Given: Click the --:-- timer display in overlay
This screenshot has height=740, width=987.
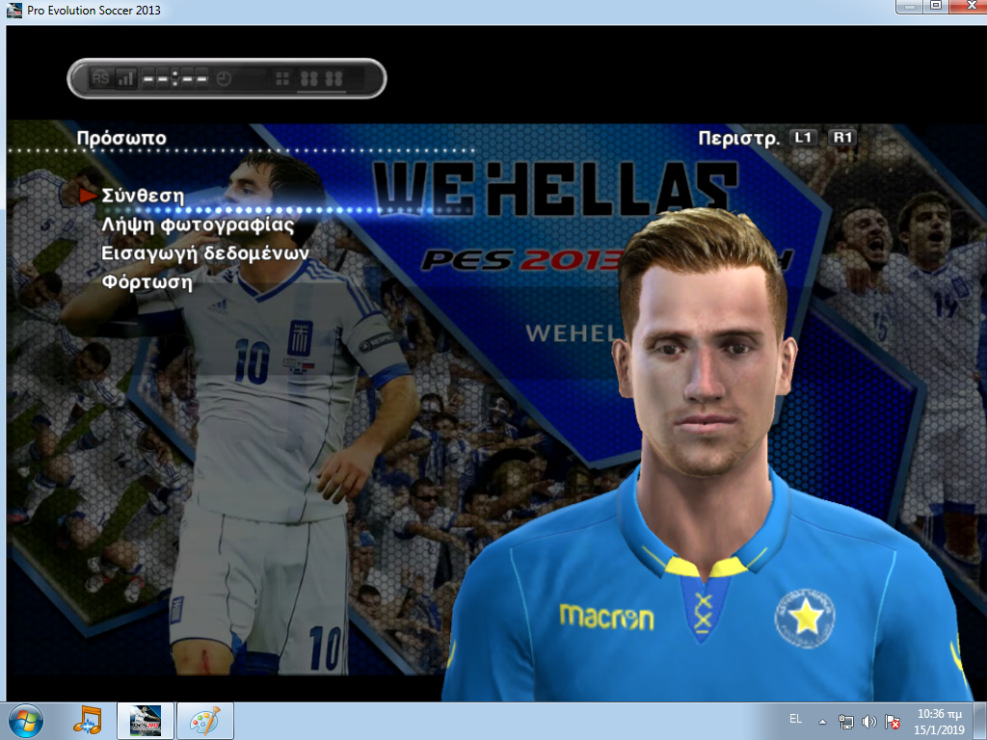Looking at the screenshot, I should [x=175, y=79].
